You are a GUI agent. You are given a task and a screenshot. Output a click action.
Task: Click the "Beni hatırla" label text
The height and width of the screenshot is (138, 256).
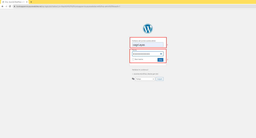click(x=139, y=59)
